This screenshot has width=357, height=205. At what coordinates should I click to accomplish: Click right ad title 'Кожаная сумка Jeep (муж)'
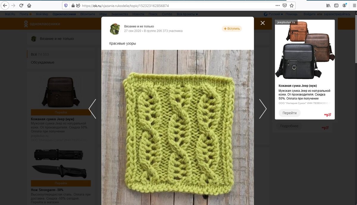point(297,86)
